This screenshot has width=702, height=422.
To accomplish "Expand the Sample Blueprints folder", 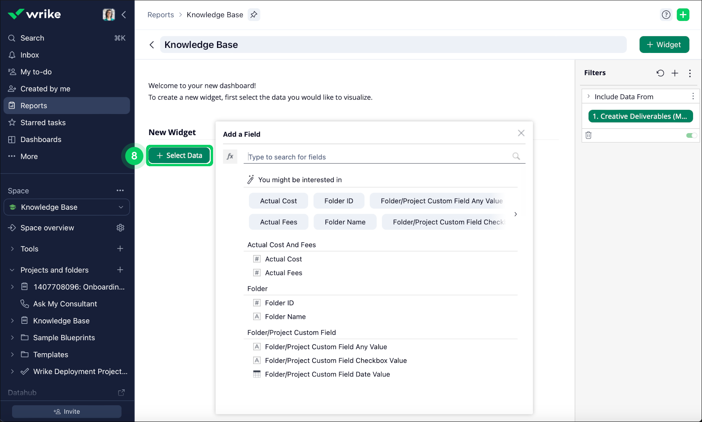I will 12,338.
